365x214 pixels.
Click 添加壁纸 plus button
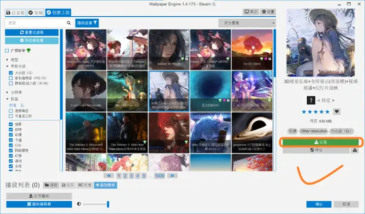[x=105, y=185]
